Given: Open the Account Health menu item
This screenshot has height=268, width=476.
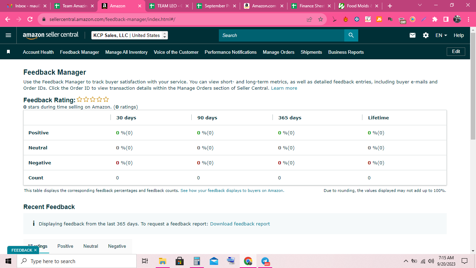Looking at the screenshot, I should 38,52.
